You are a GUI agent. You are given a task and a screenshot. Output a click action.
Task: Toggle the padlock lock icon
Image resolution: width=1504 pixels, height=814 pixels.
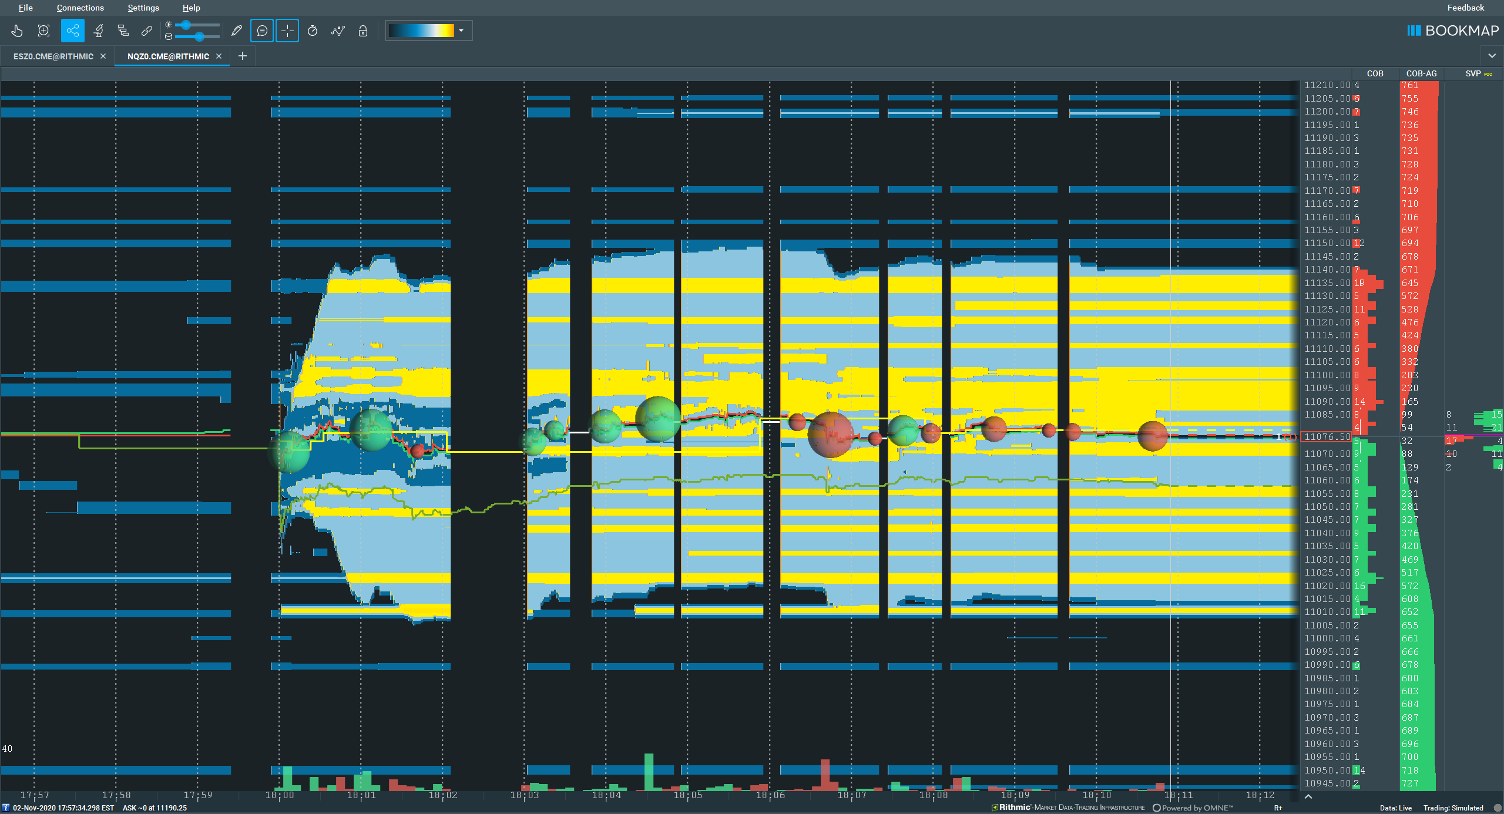363,31
